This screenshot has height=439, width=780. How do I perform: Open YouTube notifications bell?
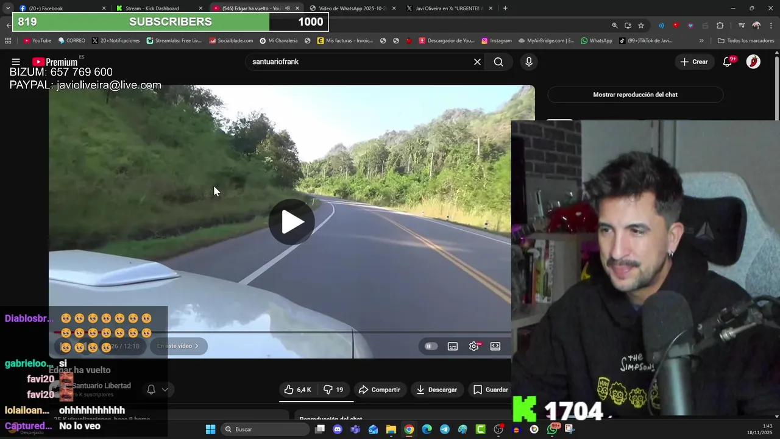pyautogui.click(x=728, y=62)
